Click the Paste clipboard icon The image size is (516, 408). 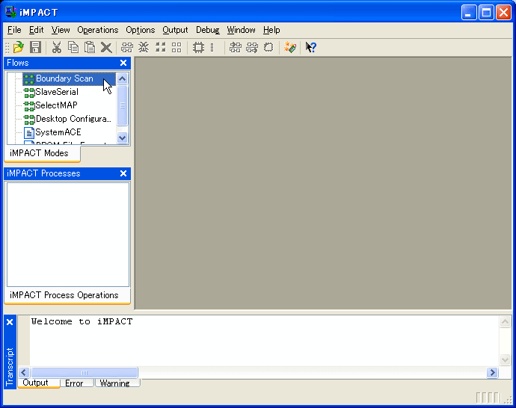point(90,47)
